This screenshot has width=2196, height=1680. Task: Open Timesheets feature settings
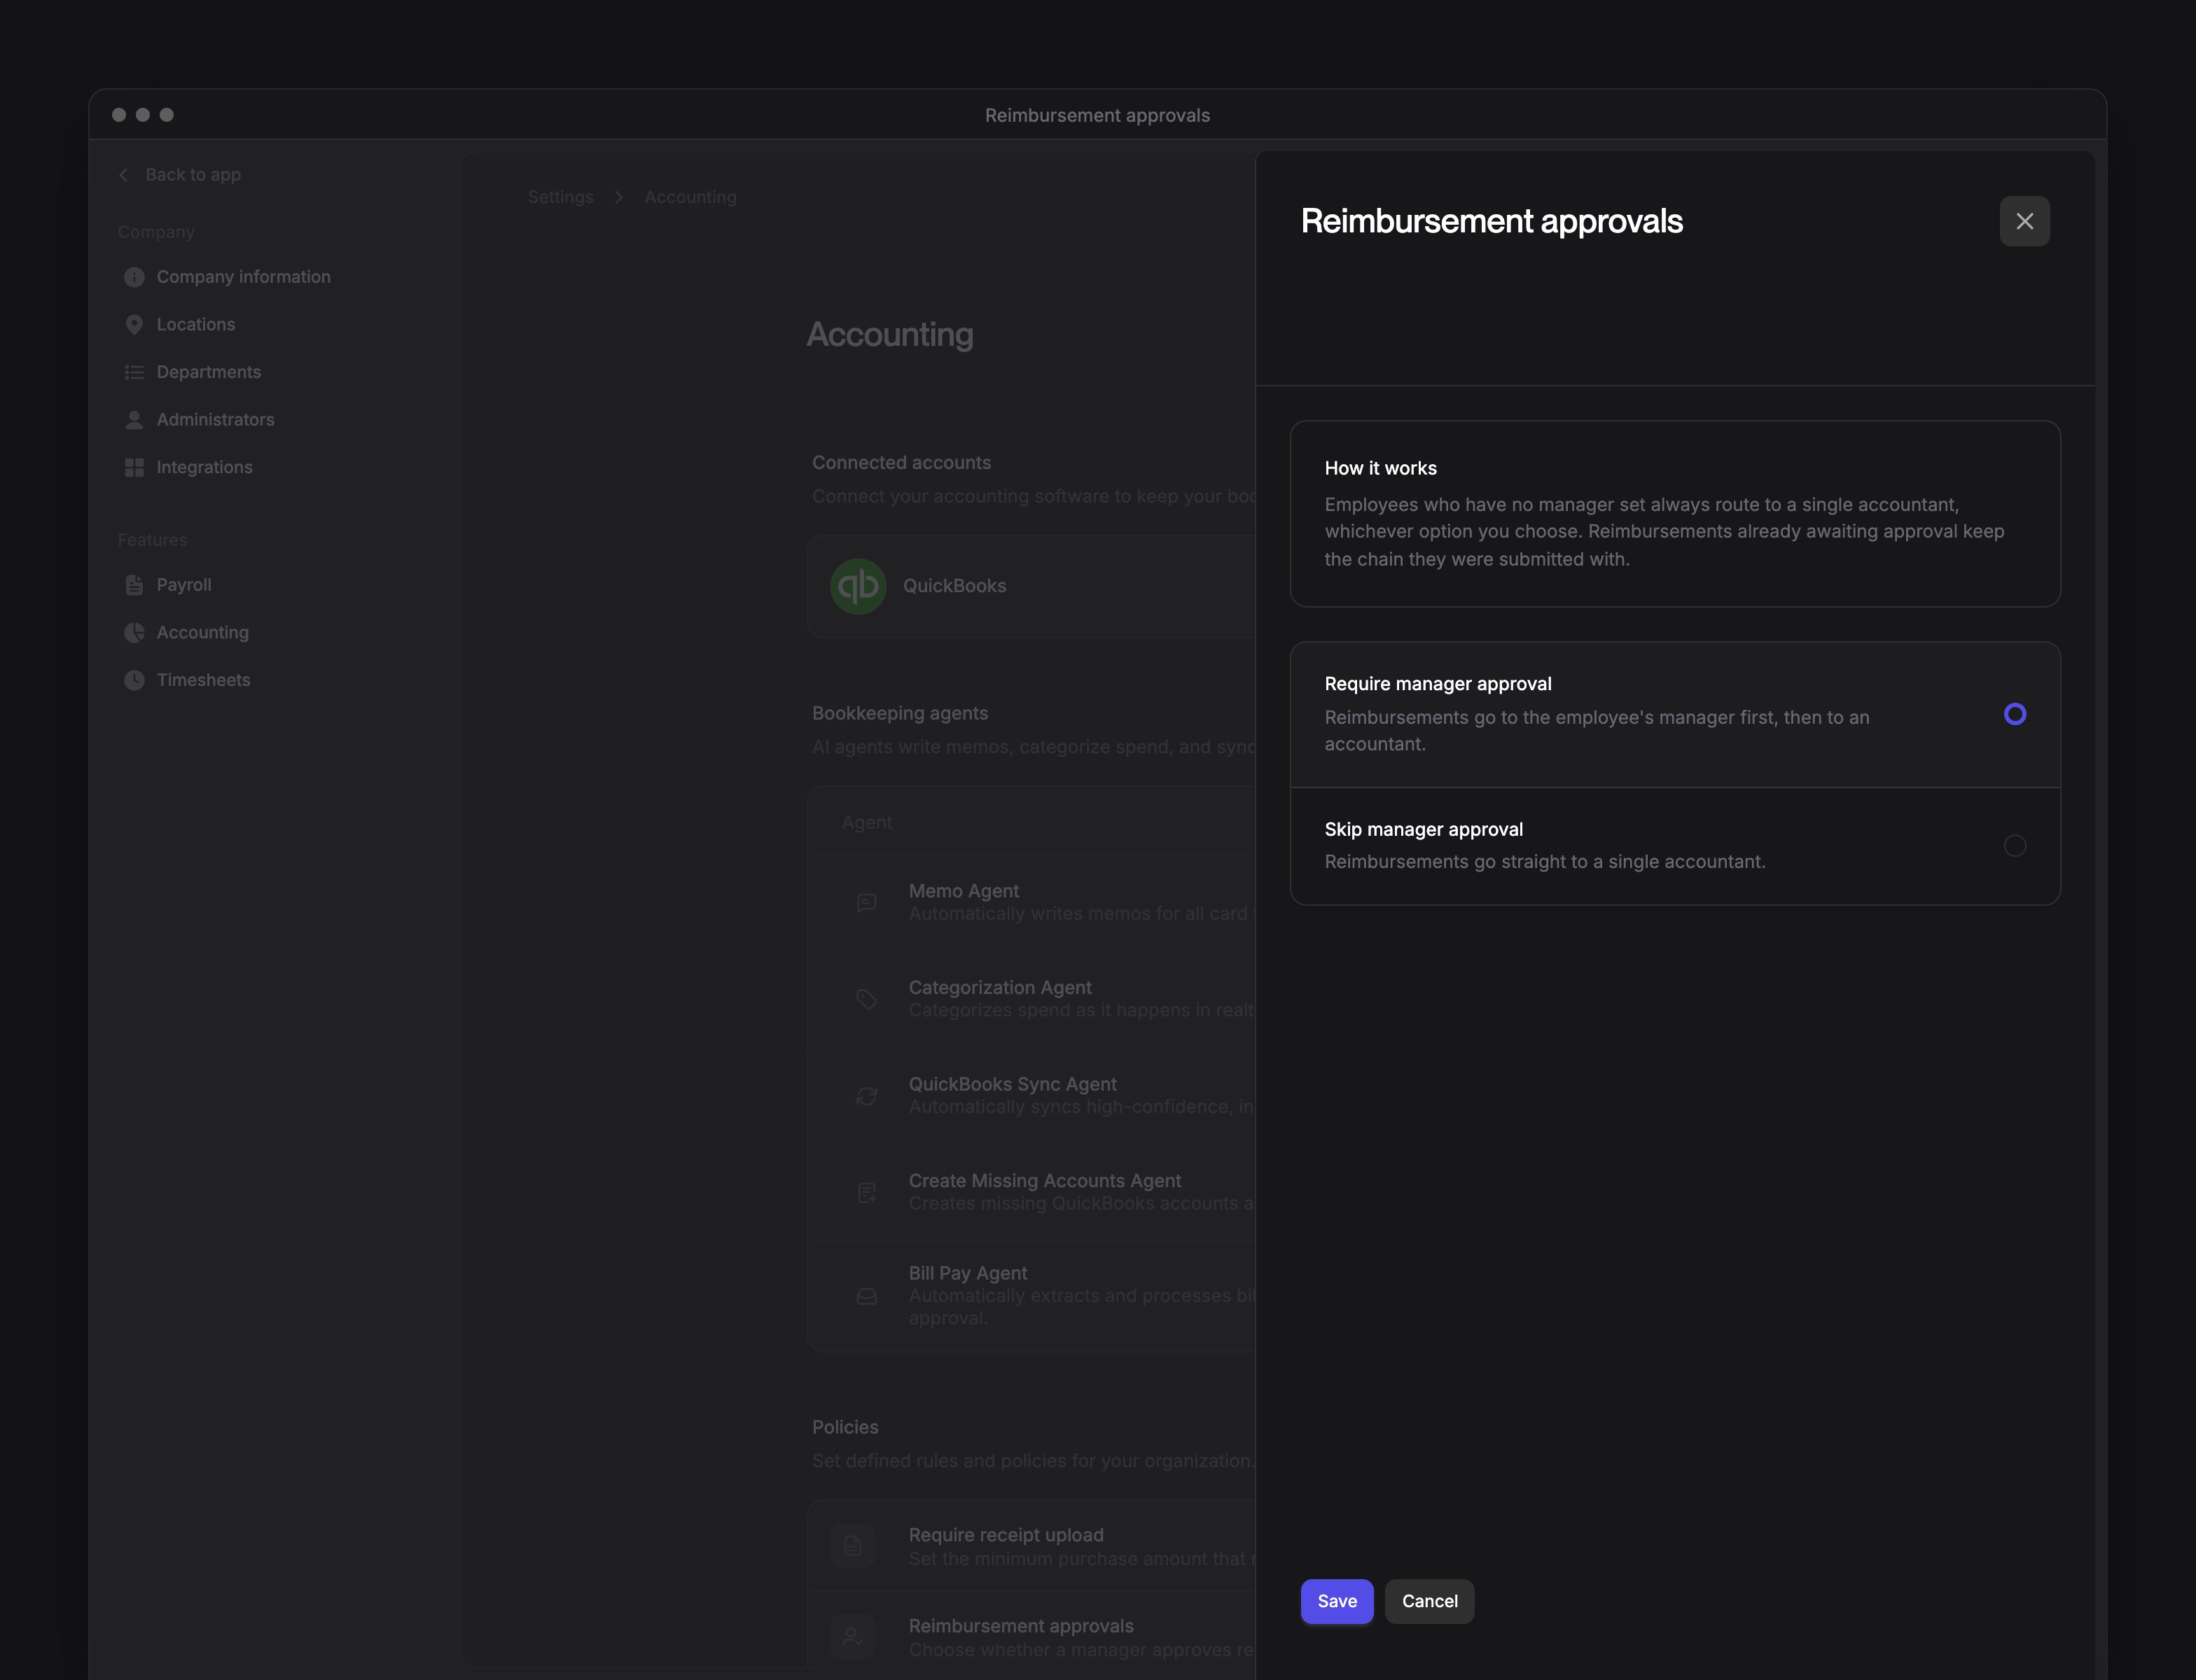203,680
